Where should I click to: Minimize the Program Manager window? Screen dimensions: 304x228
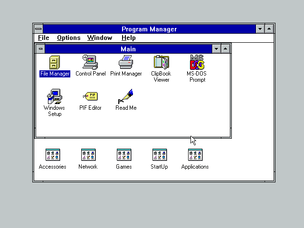pyautogui.click(x=260, y=29)
